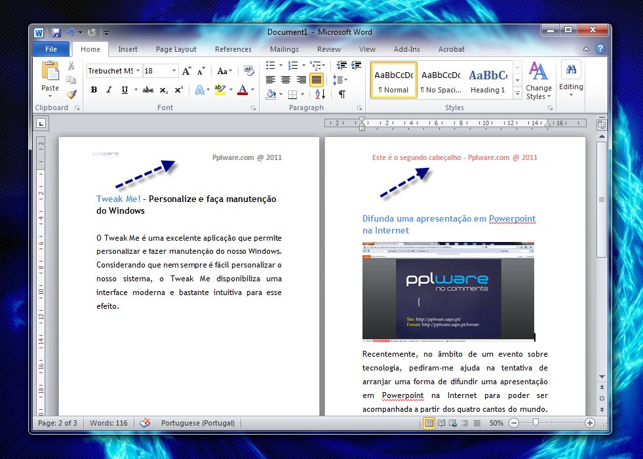Expand the bullets list dropdown

pos(281,65)
